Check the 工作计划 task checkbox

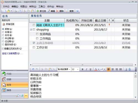pos(34,47)
